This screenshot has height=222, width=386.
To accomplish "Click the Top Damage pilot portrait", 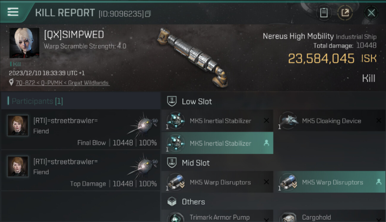I will pos(18,166).
